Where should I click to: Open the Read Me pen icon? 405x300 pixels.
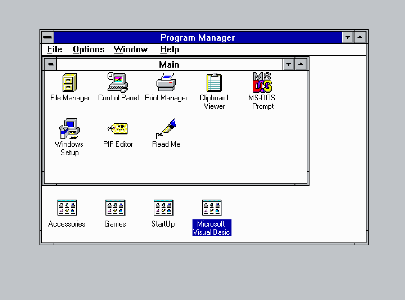pos(166,129)
